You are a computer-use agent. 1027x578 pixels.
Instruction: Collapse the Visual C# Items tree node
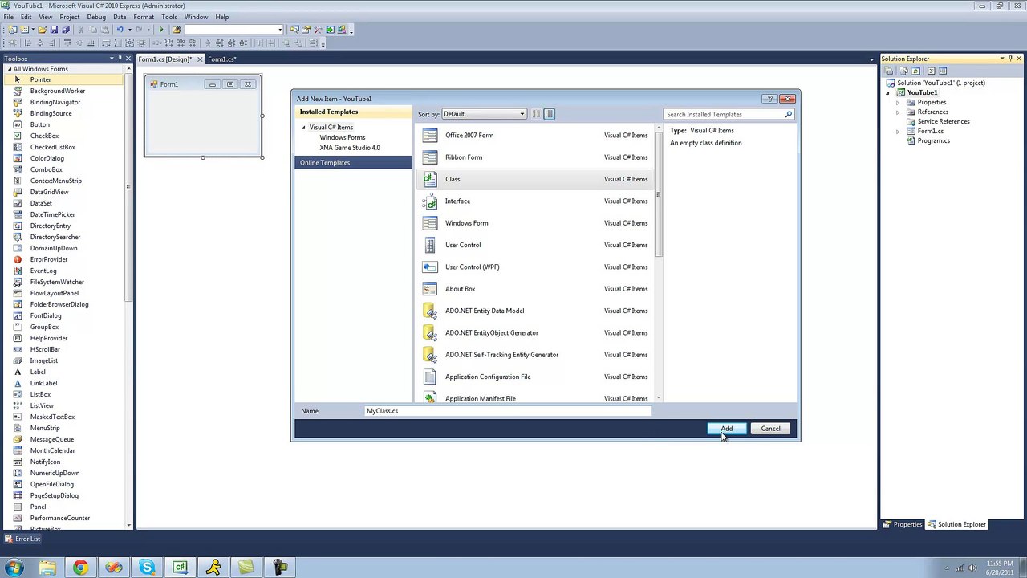click(x=304, y=128)
